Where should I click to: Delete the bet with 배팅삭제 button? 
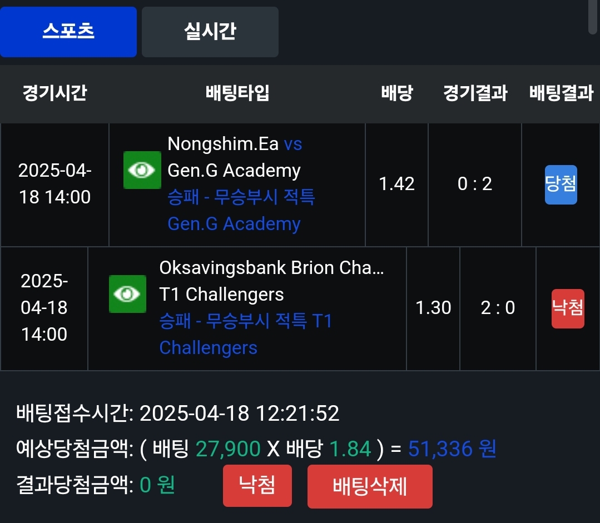click(370, 486)
